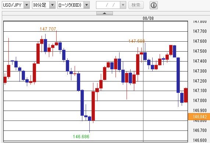This screenshot has height=143, width=210.
Task: Click the 147.707 high price label
Action: (x=48, y=29)
